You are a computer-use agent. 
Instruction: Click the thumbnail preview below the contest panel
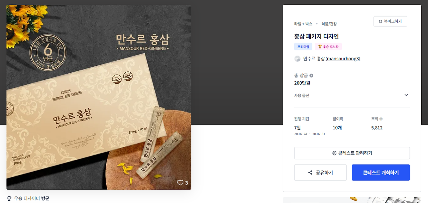click(x=352, y=200)
